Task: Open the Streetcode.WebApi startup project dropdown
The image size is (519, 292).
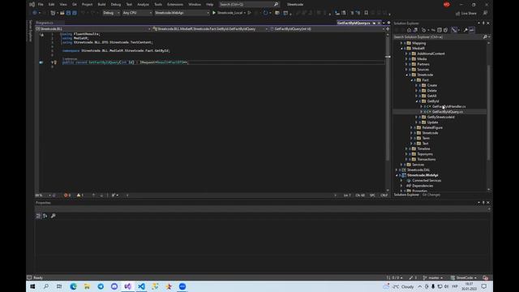Action: tap(182, 13)
